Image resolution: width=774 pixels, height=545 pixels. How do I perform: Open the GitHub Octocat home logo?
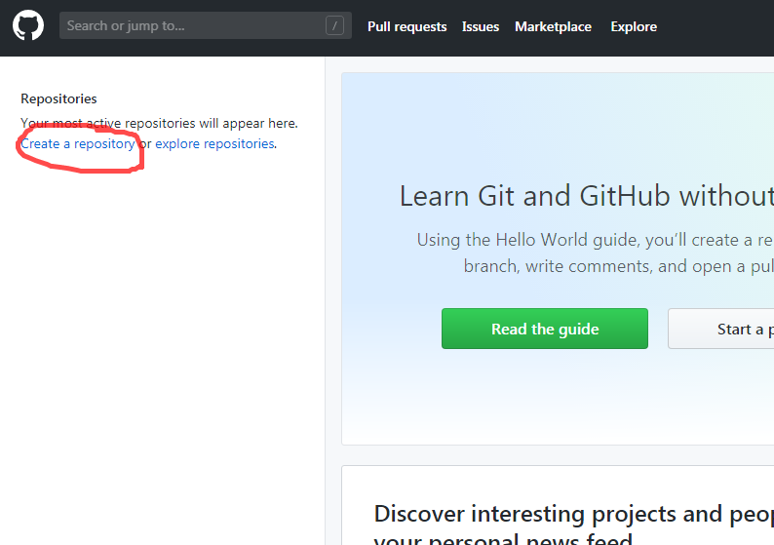point(28,25)
